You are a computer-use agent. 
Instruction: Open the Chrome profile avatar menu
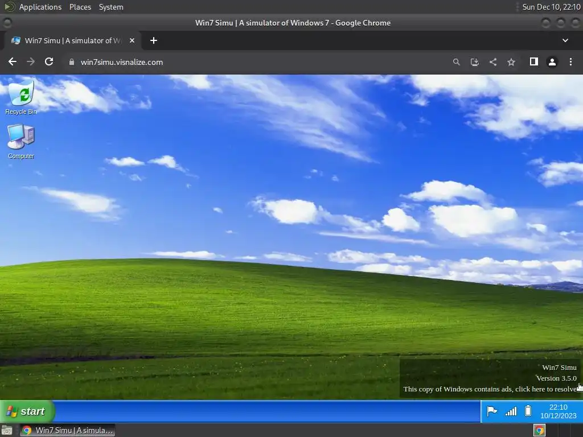coord(552,62)
